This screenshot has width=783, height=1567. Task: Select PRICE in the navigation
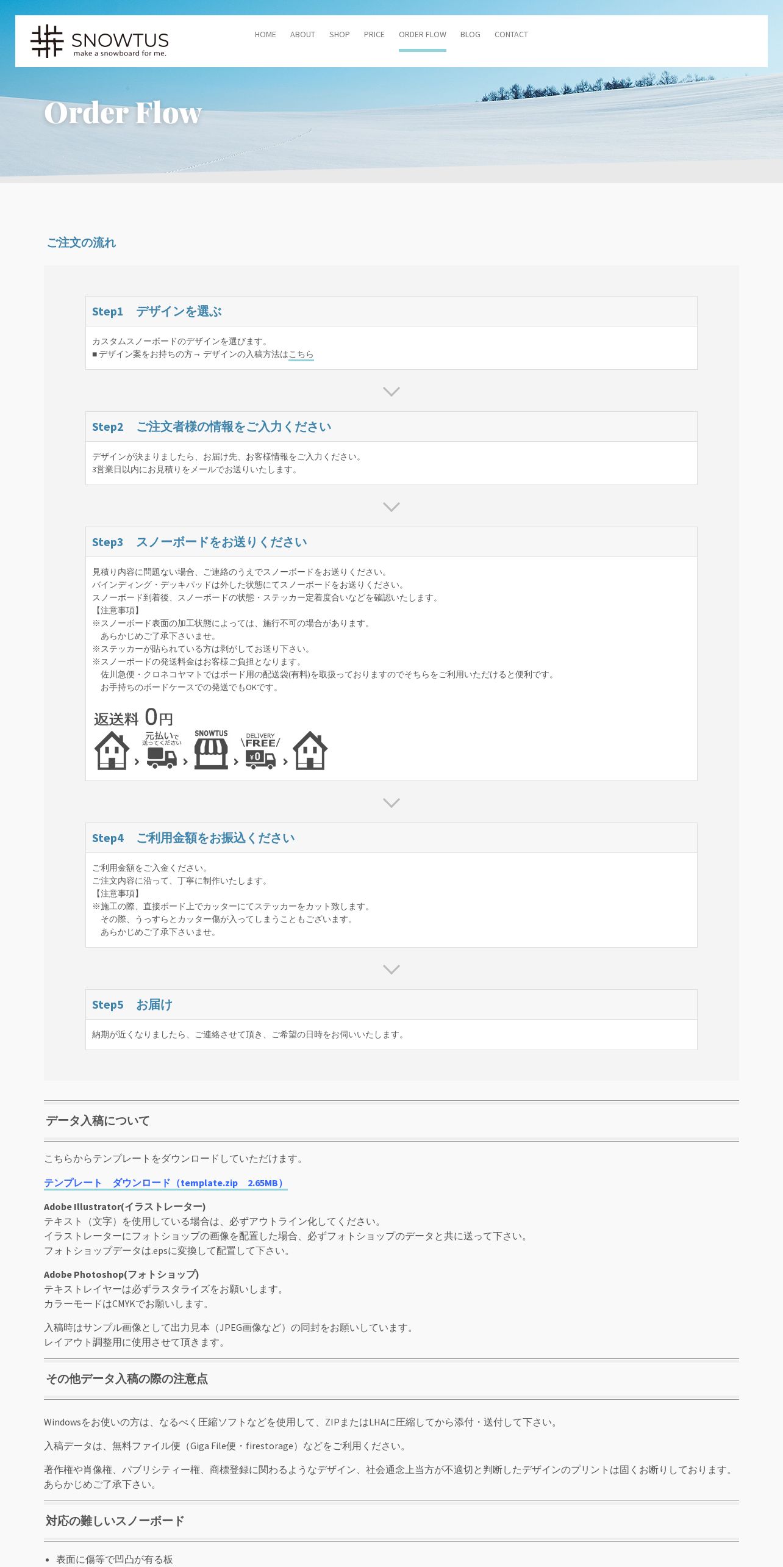tap(374, 35)
